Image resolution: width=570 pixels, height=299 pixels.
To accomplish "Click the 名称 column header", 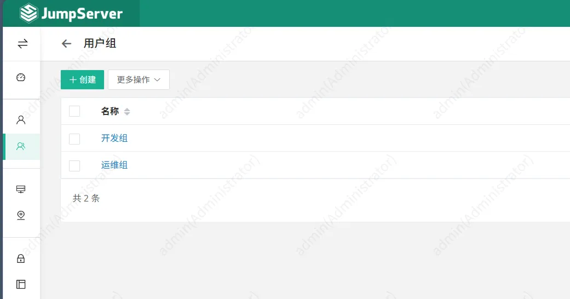I will point(110,111).
